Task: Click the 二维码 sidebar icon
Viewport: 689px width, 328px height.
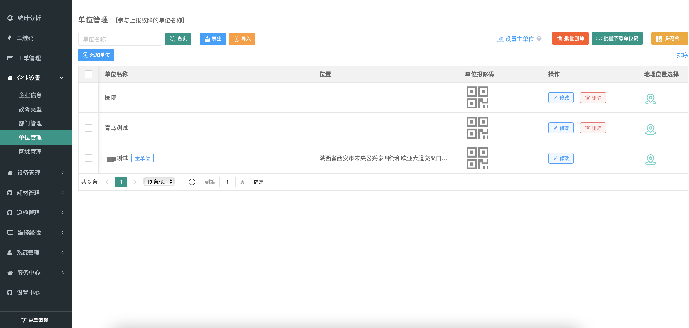Action: pos(10,38)
